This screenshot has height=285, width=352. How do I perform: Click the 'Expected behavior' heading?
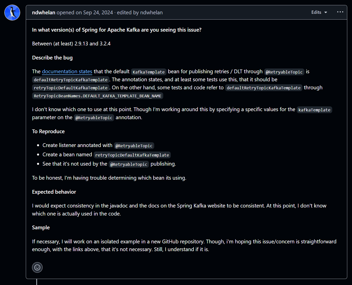(54, 192)
